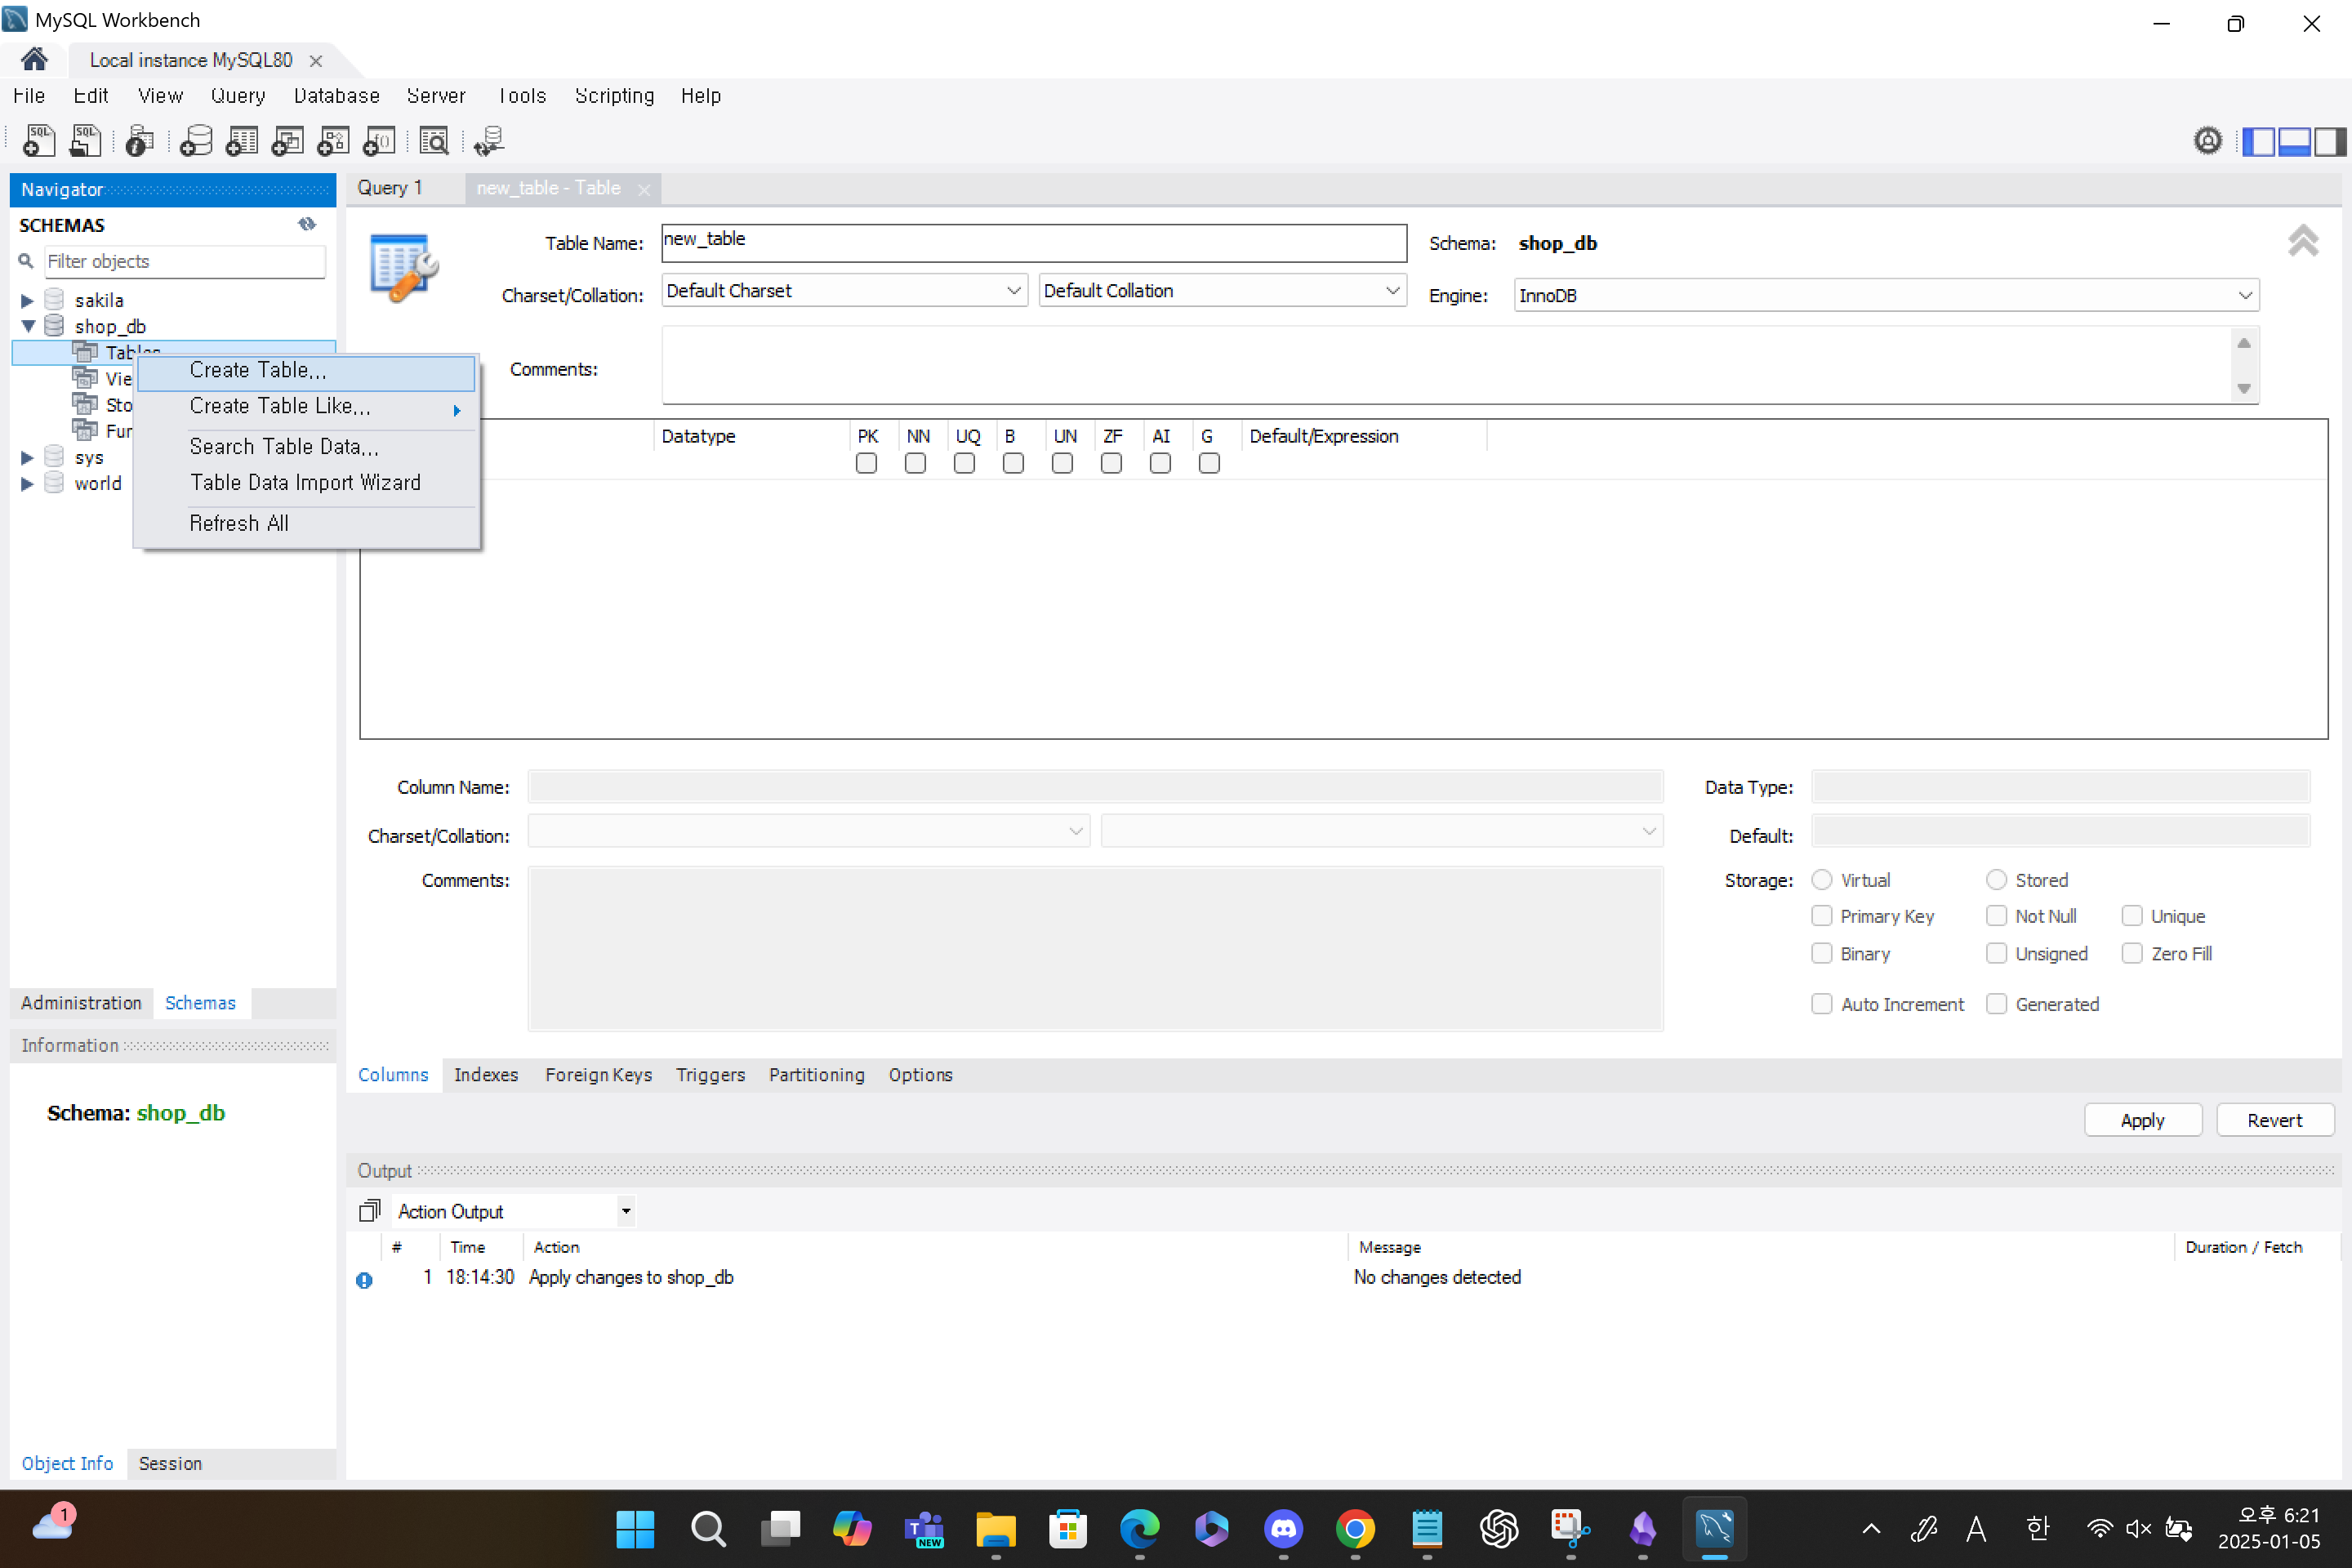Choose Search Table Data... from context menu

tap(306, 447)
